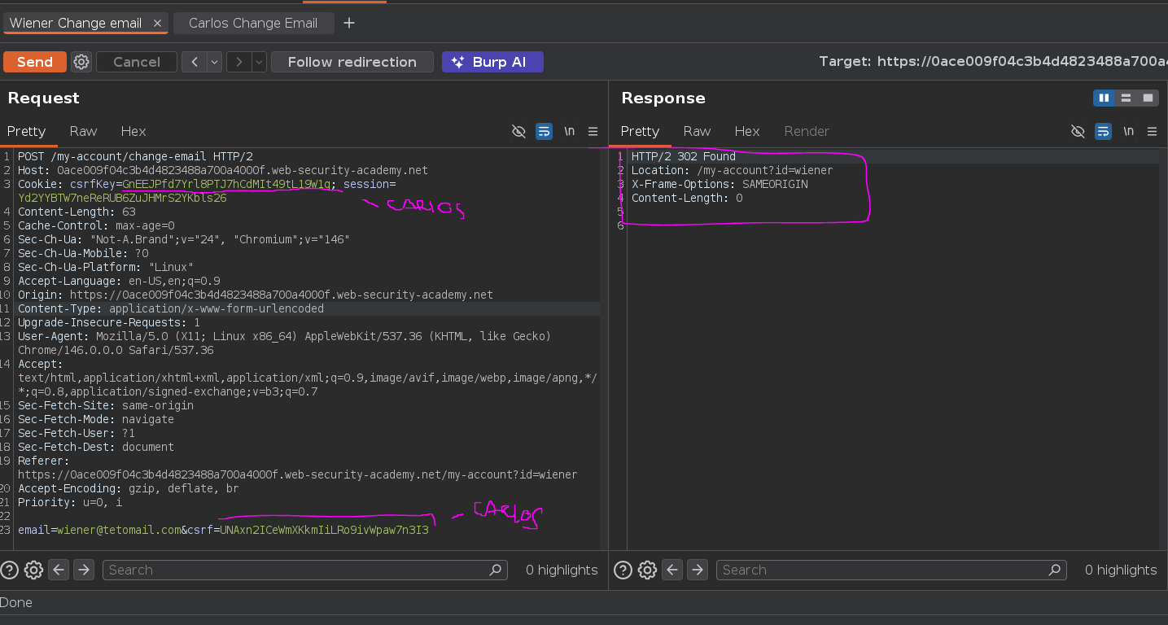Toggle hidden characters in Request panel

(x=518, y=131)
